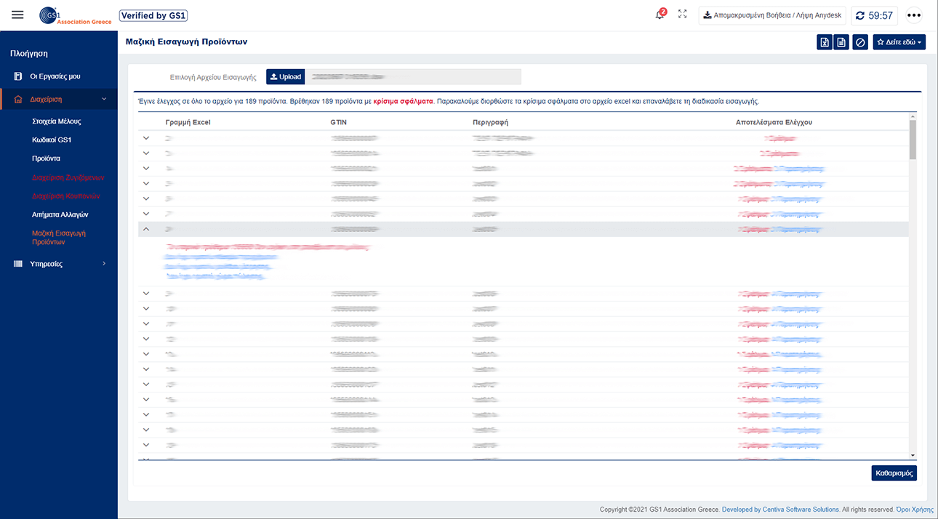Open Στοιχεία Μέλους page
The image size is (938, 519).
57,121
